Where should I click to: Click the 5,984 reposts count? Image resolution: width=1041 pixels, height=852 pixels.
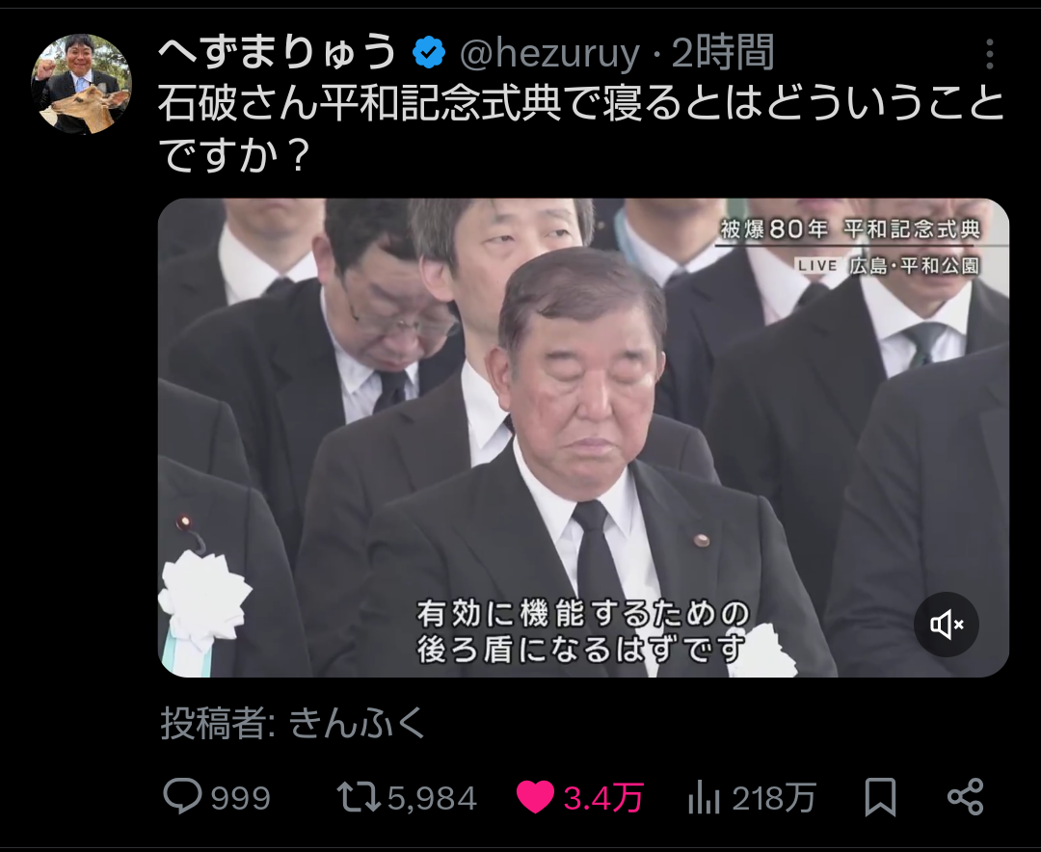pos(432,798)
